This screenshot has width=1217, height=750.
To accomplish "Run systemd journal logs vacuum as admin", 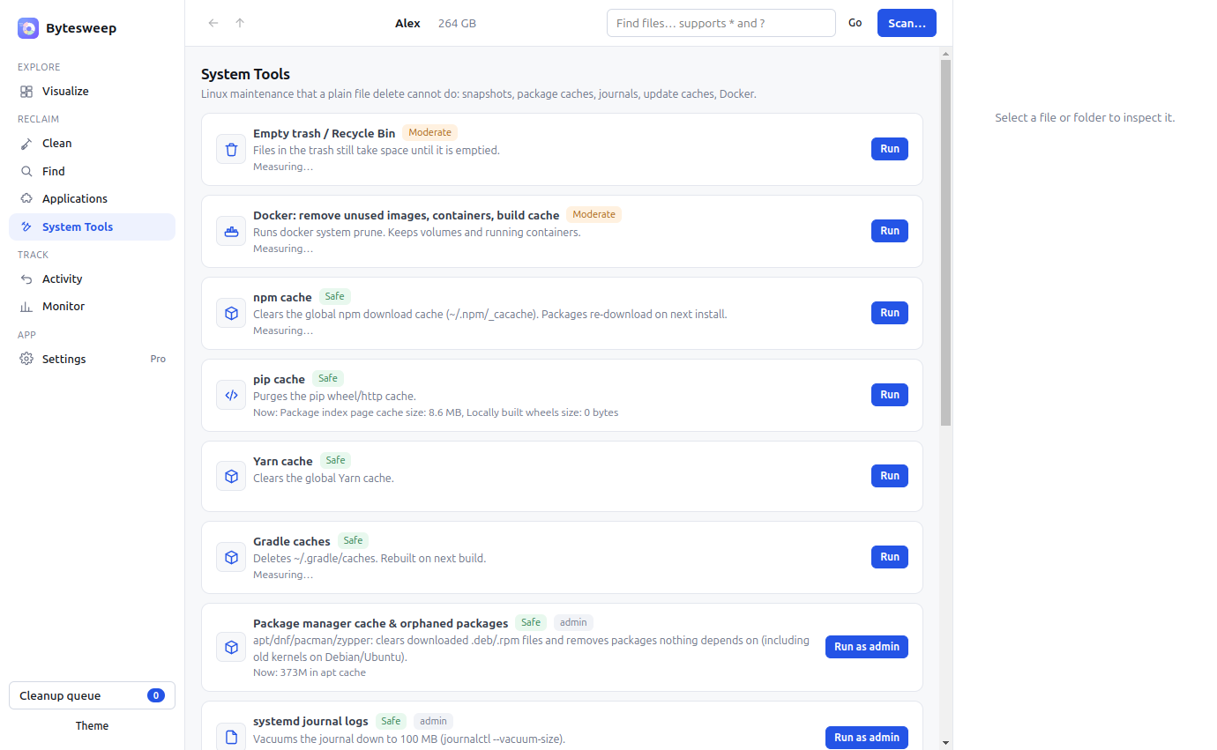I will [x=867, y=738].
